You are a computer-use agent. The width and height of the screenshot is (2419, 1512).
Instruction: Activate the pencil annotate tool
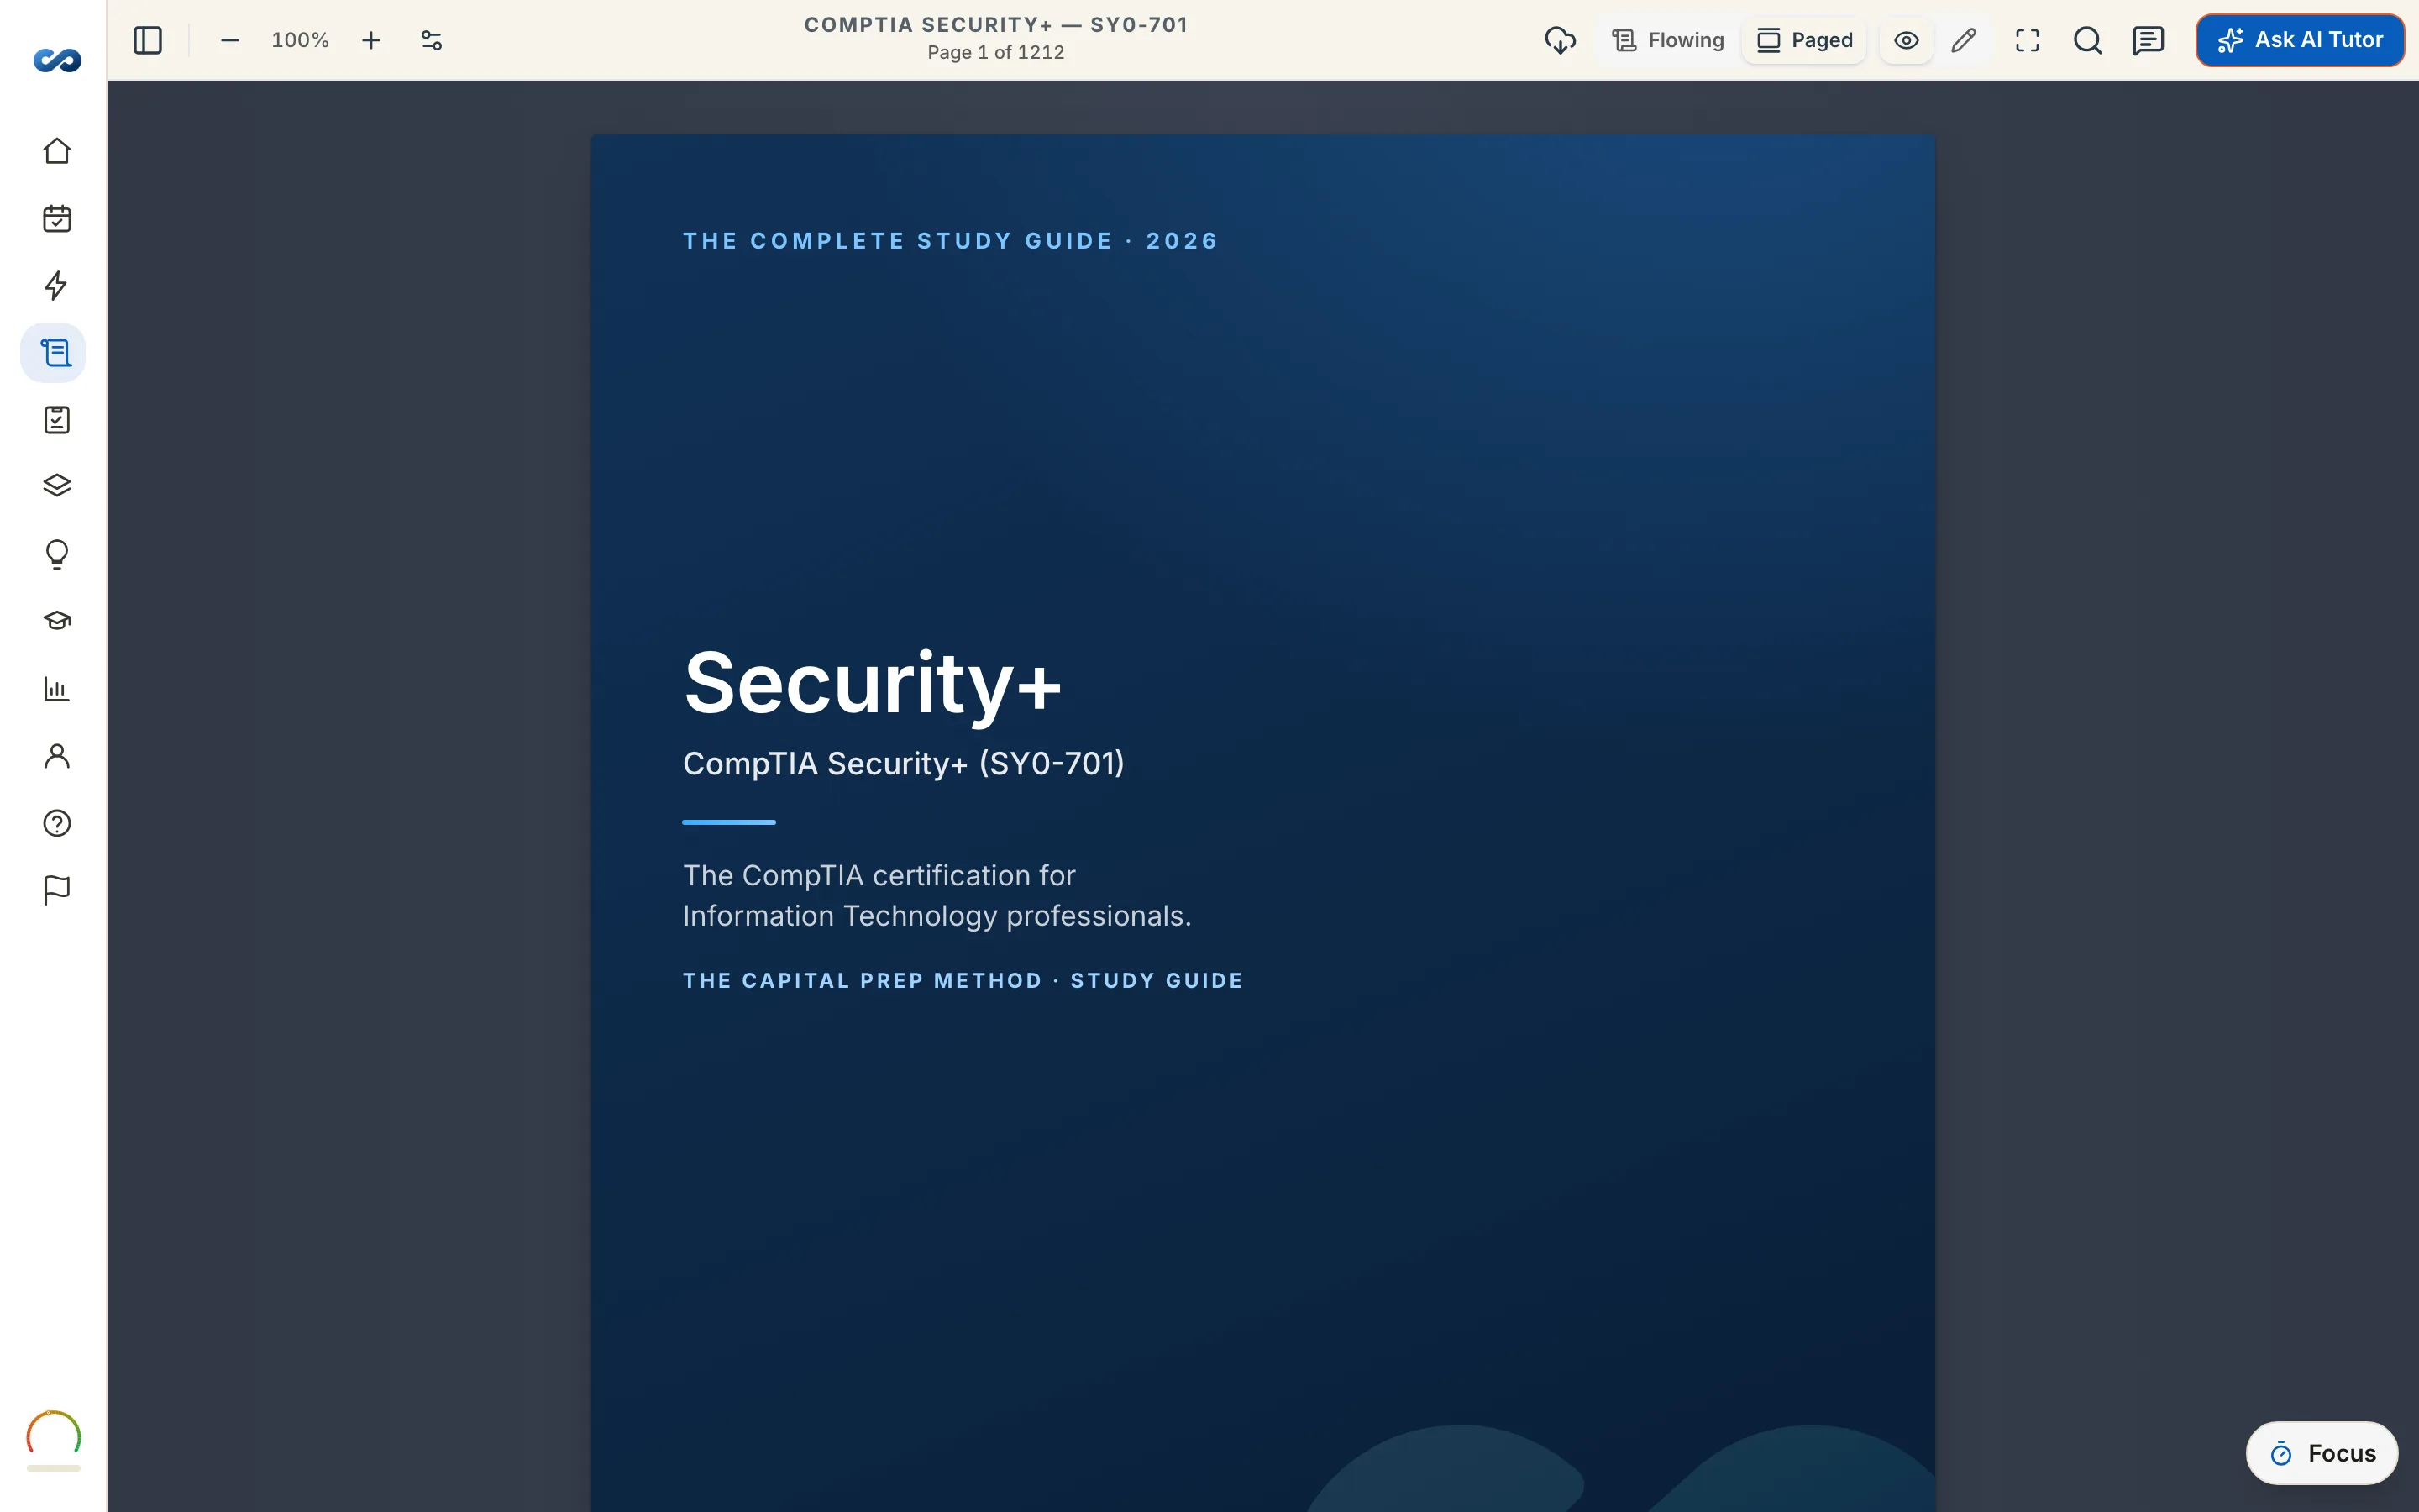(1963, 40)
